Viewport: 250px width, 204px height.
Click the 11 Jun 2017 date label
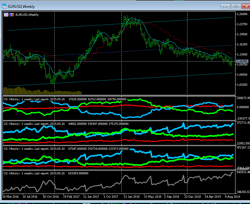coord(91,196)
